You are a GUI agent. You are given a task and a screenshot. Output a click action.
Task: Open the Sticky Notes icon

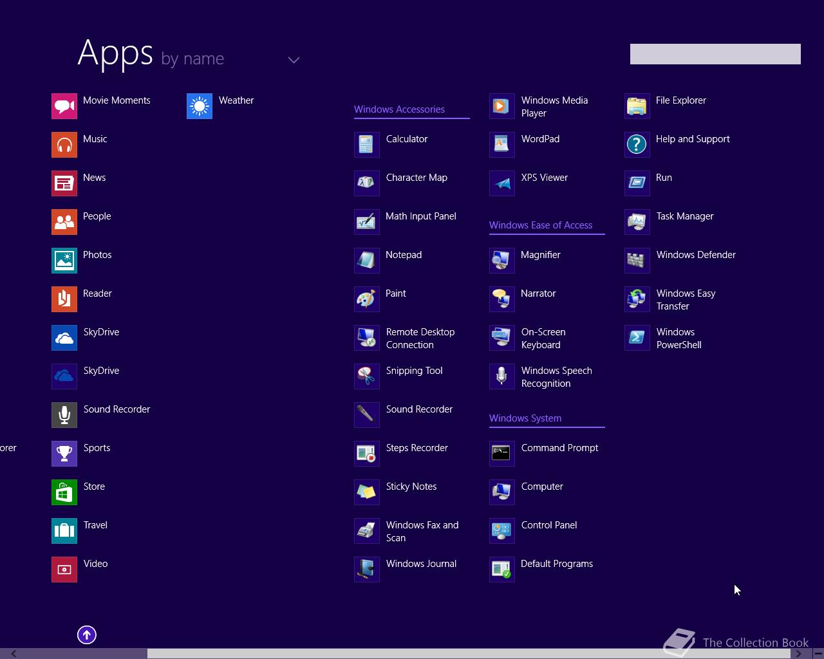[367, 492]
